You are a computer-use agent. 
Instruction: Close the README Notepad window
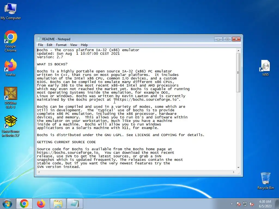click(236, 39)
